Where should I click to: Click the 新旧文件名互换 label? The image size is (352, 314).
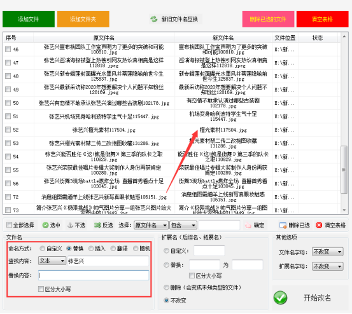pos(180,19)
